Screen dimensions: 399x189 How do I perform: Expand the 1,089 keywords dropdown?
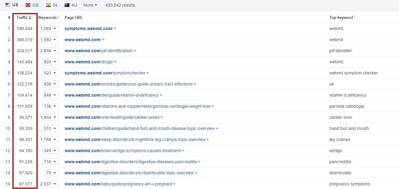tap(48, 28)
